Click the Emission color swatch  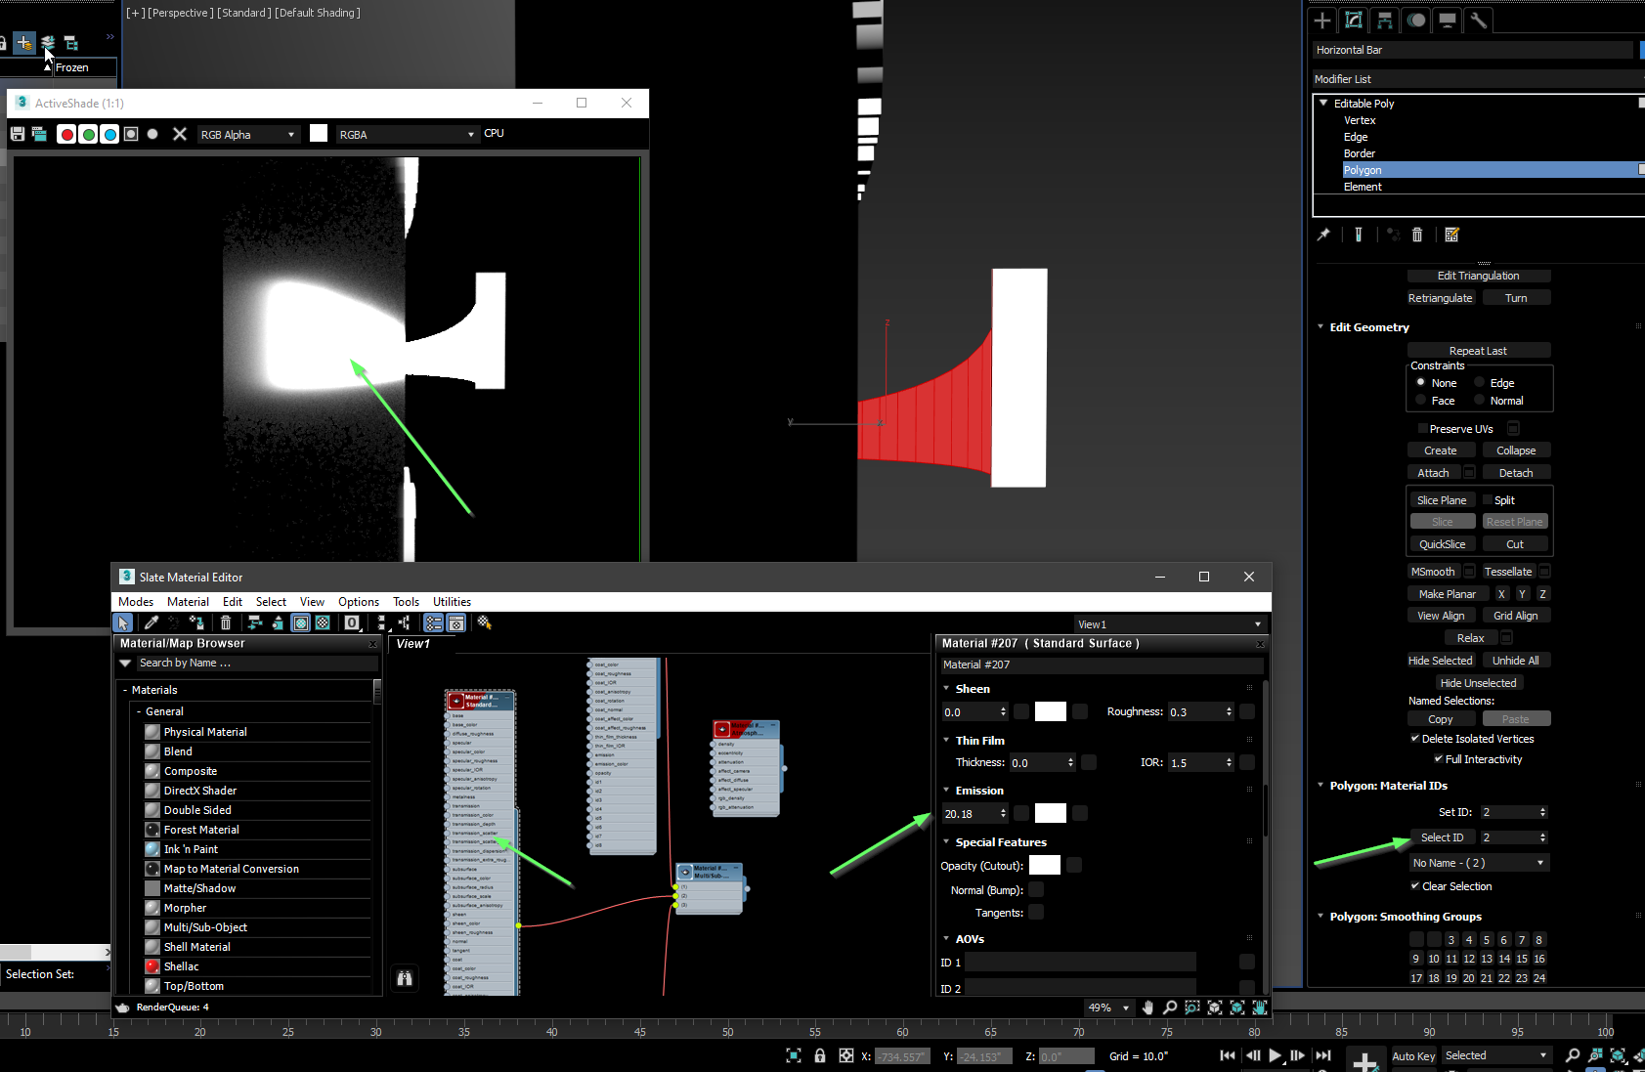pos(1050,813)
